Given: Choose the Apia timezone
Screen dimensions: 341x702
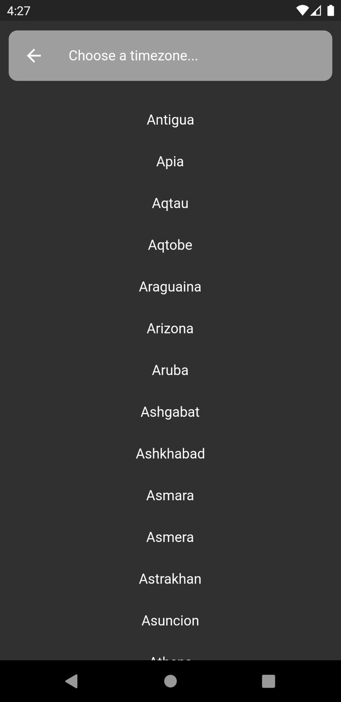Looking at the screenshot, I should (170, 161).
